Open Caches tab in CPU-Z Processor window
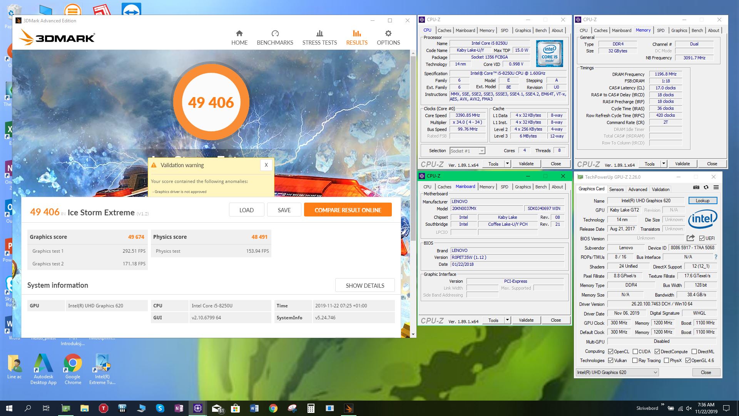 444,30
